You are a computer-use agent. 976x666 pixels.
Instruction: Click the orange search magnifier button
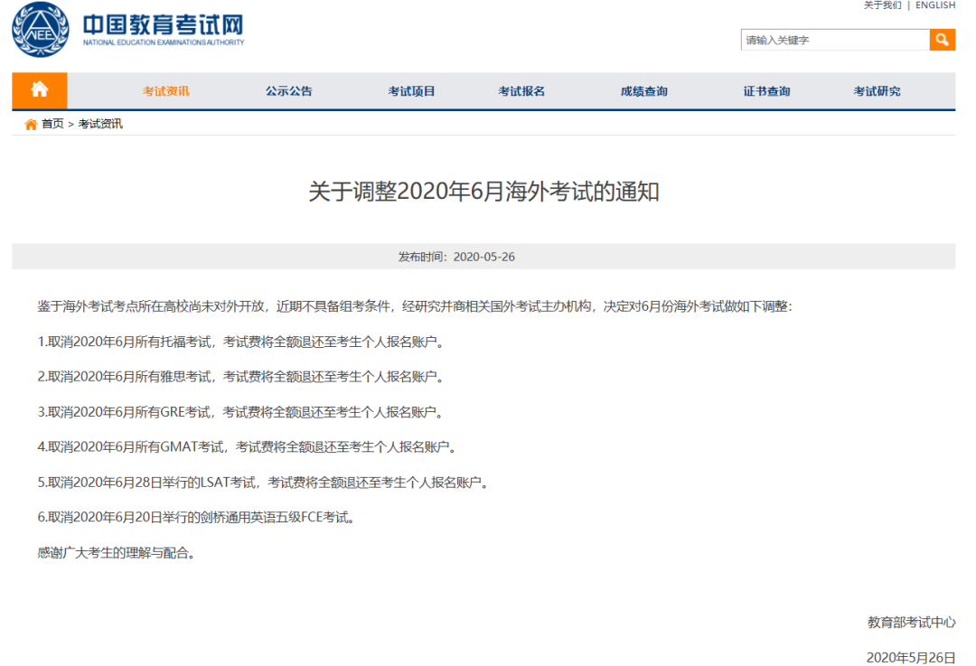pyautogui.click(x=943, y=40)
